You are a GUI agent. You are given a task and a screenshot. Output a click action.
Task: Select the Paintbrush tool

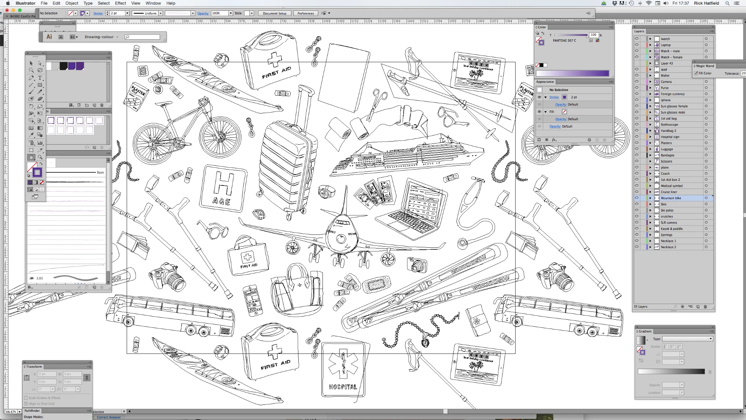tap(31, 92)
